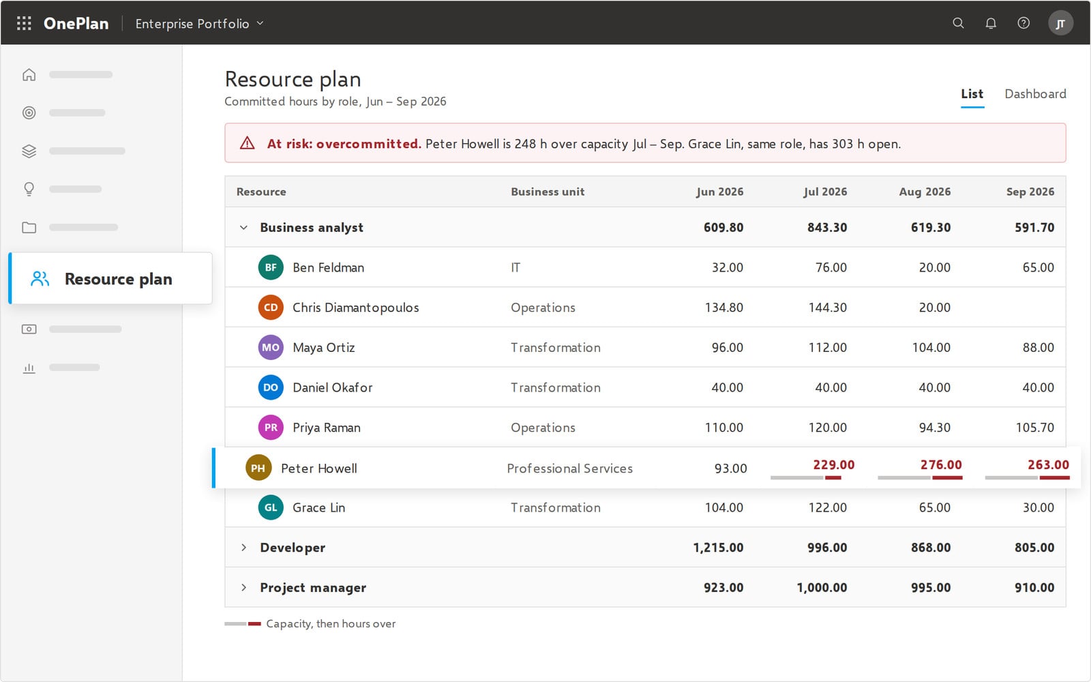Click Chris Diamantopoulos's CD avatar
Viewport: 1091px width, 682px height.
(271, 308)
